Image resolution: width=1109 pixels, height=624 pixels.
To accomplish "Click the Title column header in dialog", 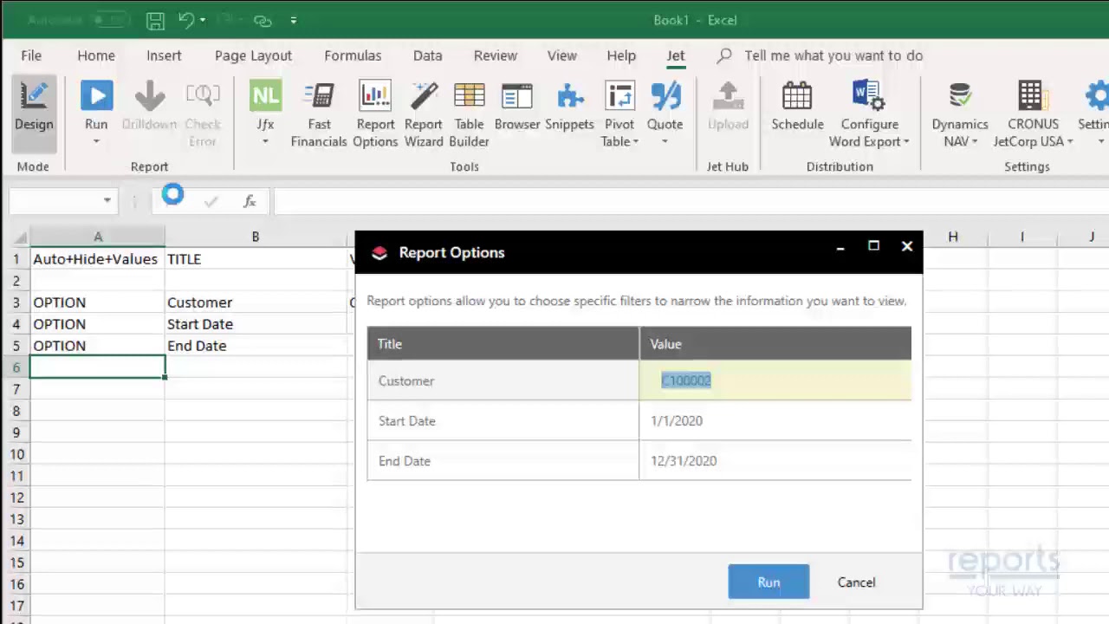I will [x=503, y=344].
